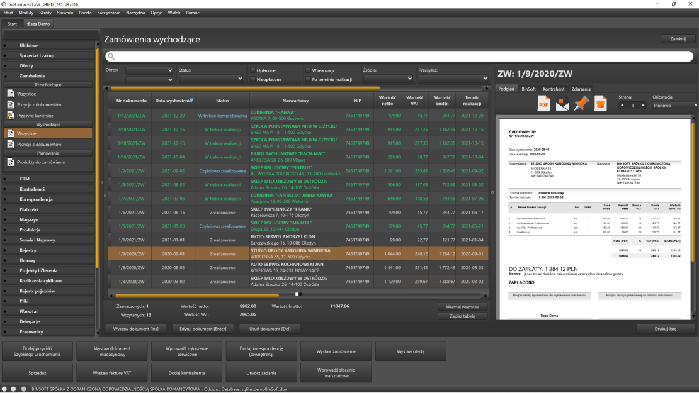Open the first Okres dropdown
The width and height of the screenshot is (699, 393).
(x=149, y=70)
